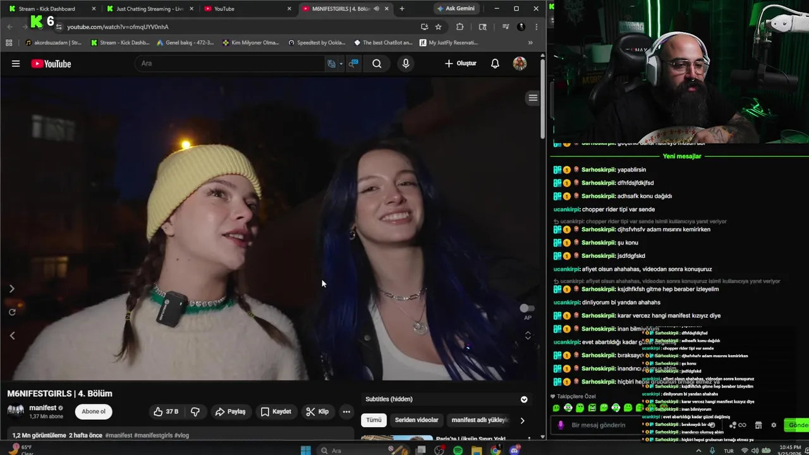Open the manifest channel avatar

click(x=16, y=411)
